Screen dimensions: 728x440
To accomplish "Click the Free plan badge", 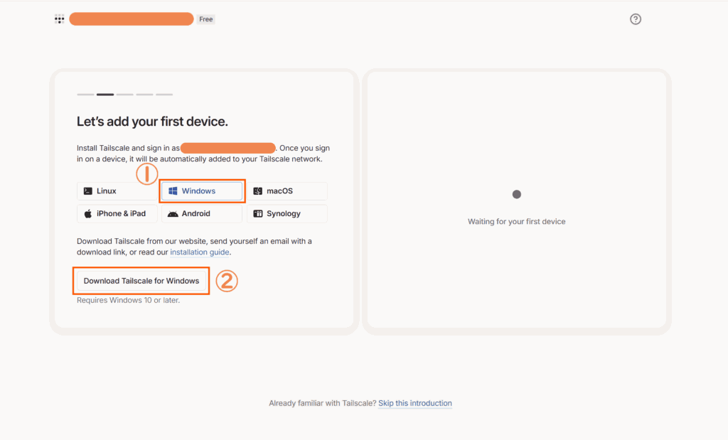I will click(x=206, y=19).
